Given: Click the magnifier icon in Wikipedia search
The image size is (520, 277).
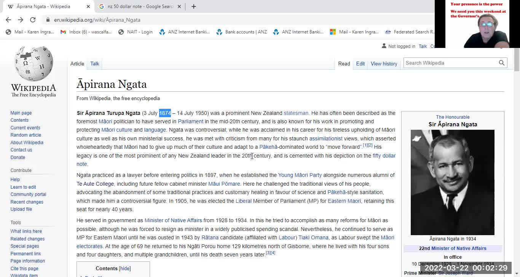Looking at the screenshot, I should coord(501,63).
